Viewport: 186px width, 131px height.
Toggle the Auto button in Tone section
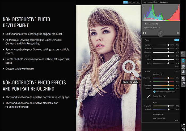coord(176,40)
